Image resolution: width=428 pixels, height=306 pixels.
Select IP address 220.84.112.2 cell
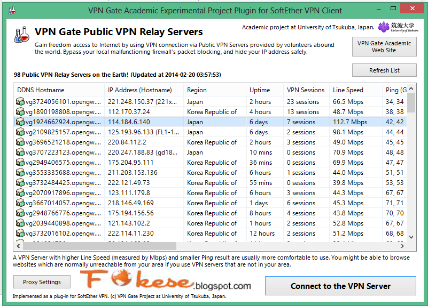pos(144,142)
